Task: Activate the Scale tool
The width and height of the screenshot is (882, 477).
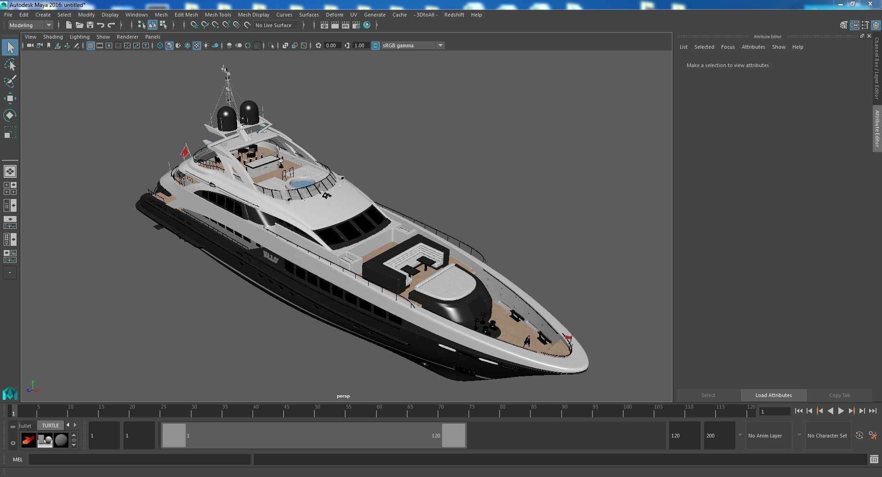Action: click(x=10, y=132)
